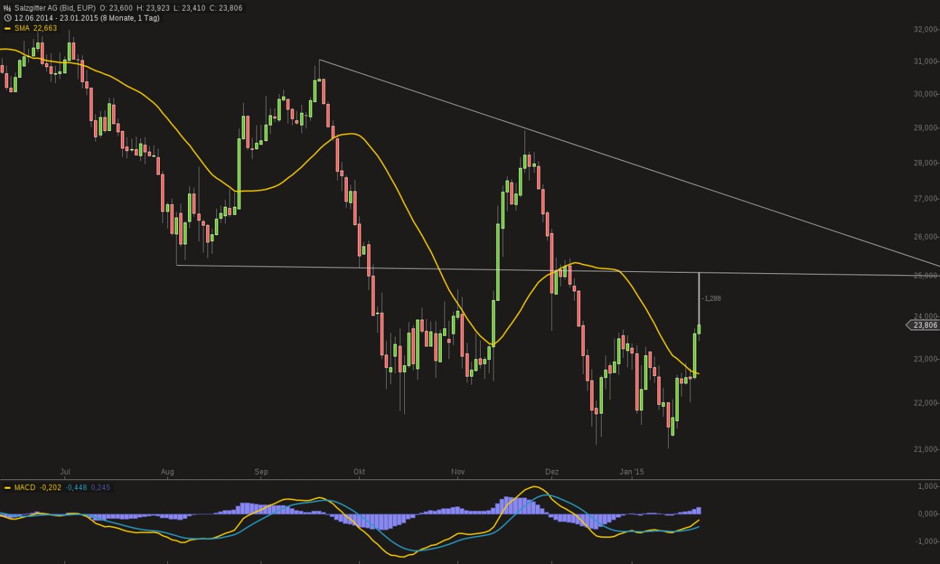
Task: Click the clock icon beside the date range
Action: tap(7, 18)
